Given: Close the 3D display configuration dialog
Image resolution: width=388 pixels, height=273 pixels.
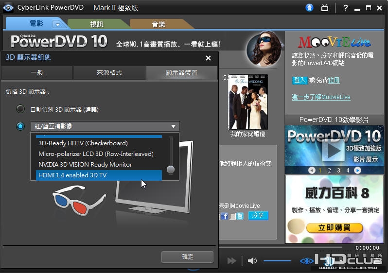Looking at the screenshot, I should [209, 58].
